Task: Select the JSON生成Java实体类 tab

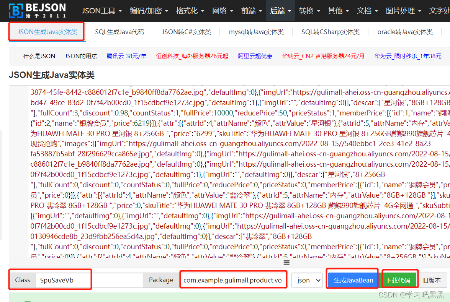Action: 47,32
